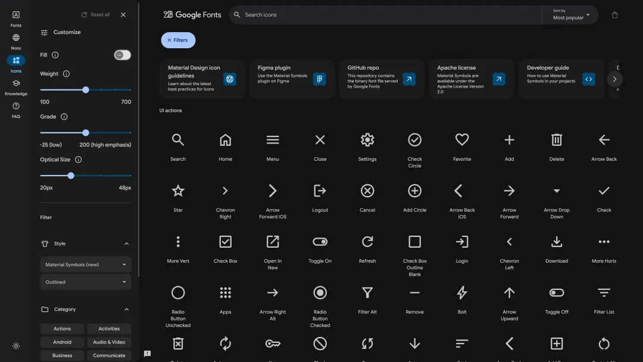Show next resource cards with the arrow
The width and height of the screenshot is (643, 362).
point(614,79)
